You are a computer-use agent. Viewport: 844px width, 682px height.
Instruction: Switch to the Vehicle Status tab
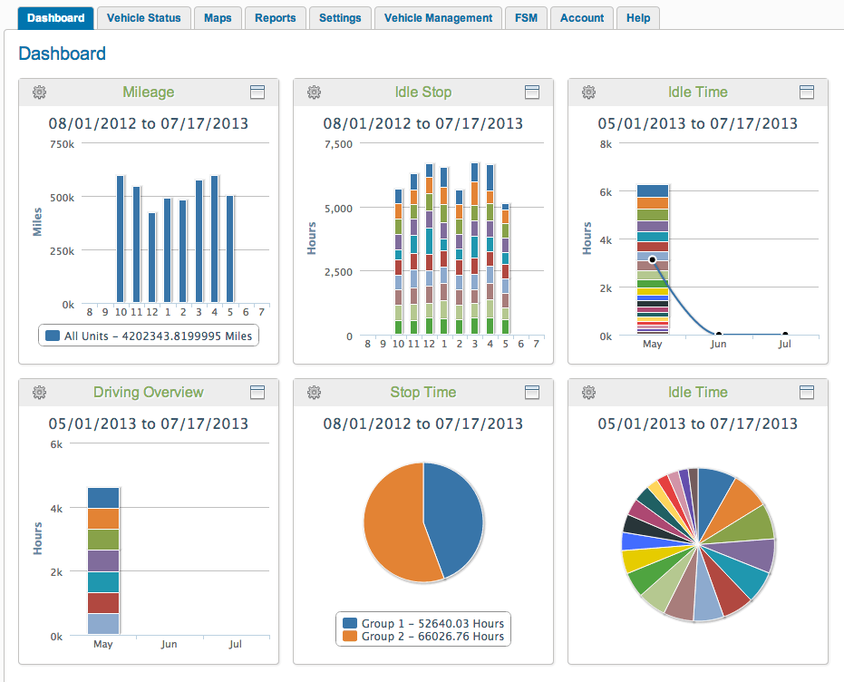[144, 18]
